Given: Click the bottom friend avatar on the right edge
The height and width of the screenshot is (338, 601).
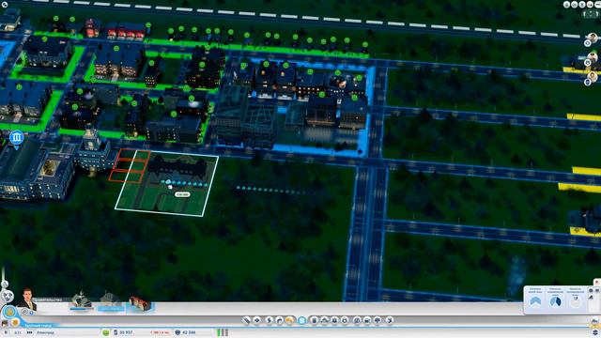Looking at the screenshot, I should coord(593,76).
